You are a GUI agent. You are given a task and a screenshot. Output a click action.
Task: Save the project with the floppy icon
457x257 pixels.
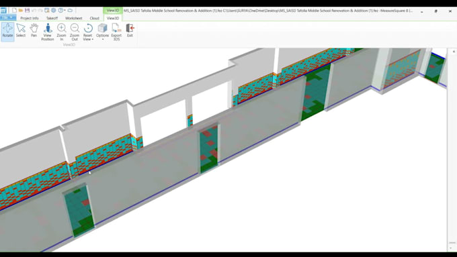[x=27, y=11]
